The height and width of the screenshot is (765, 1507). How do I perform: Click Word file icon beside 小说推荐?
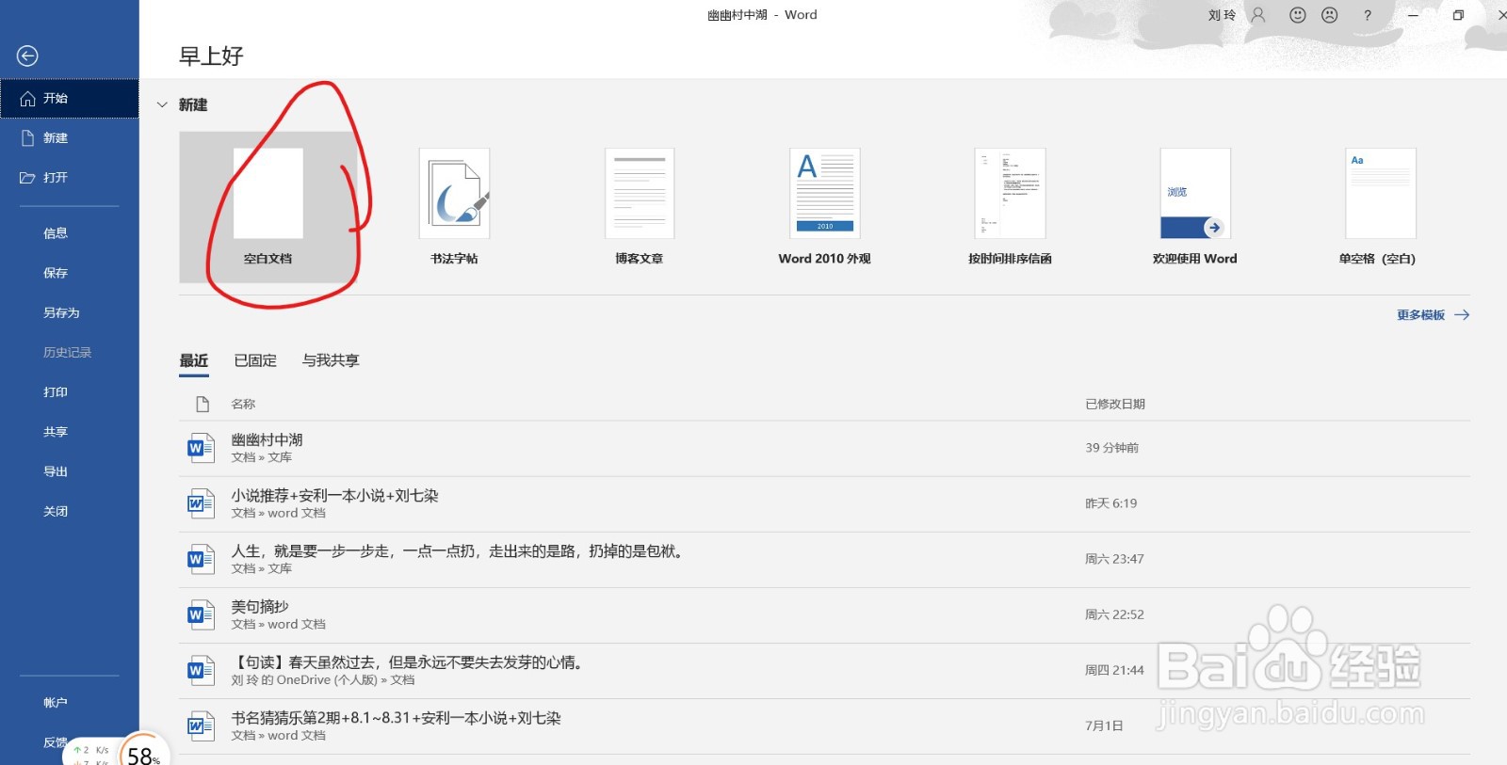coord(200,503)
